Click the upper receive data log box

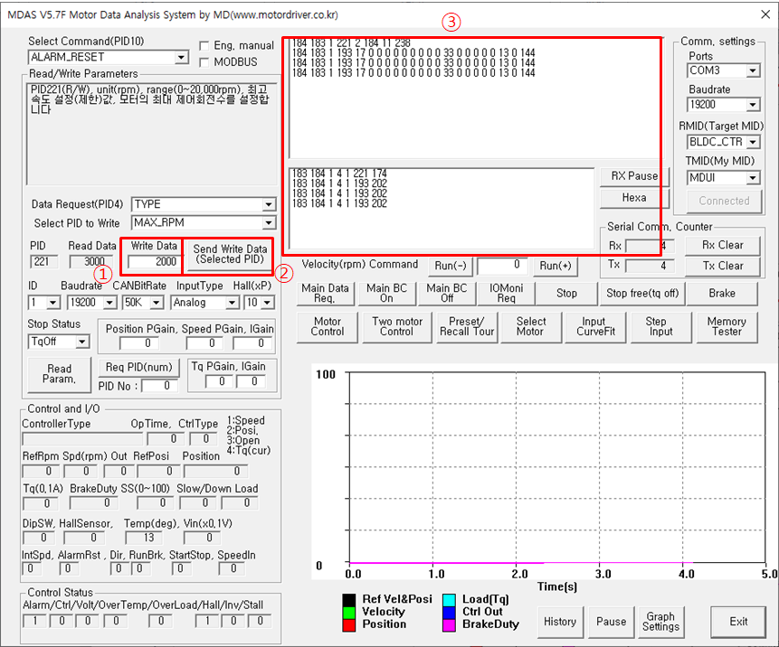tap(474, 98)
